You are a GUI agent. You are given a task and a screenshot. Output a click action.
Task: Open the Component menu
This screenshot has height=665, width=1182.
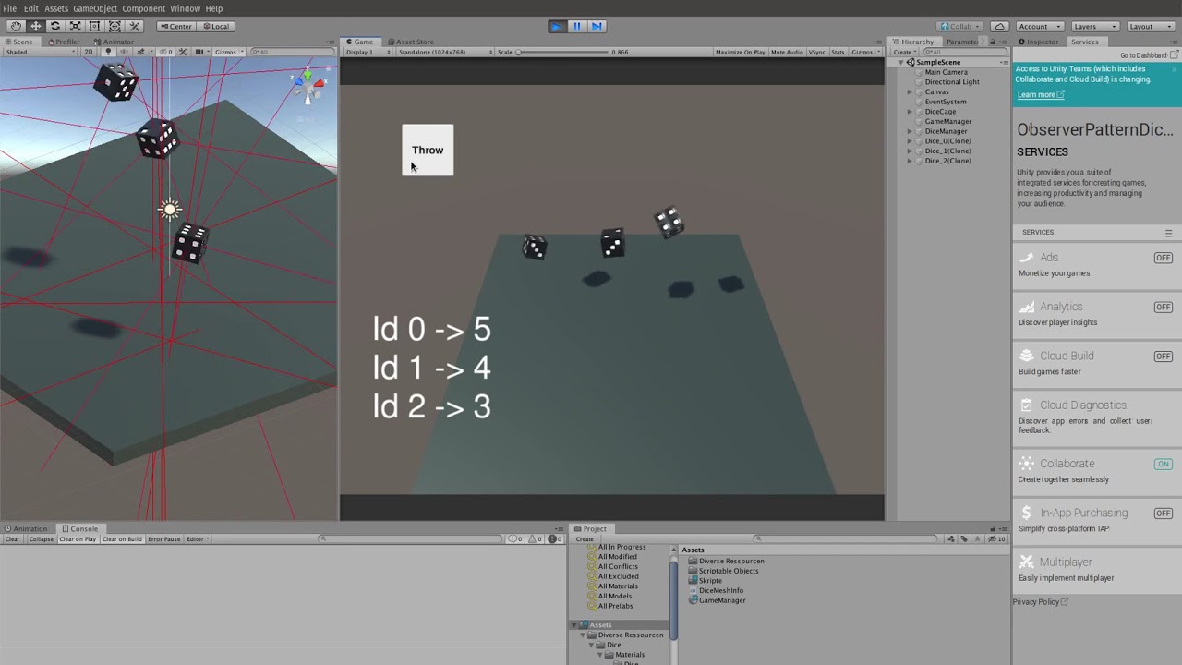(143, 8)
